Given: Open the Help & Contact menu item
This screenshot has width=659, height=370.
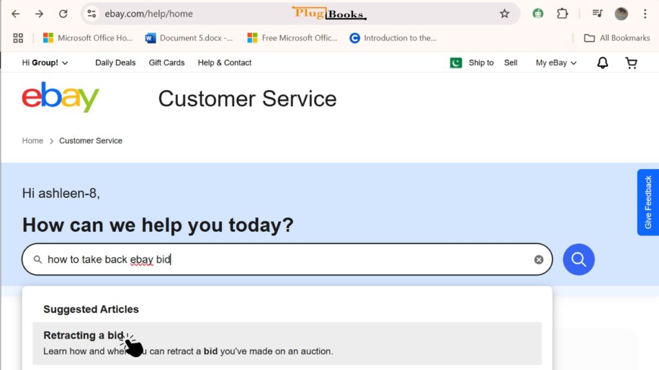Looking at the screenshot, I should coord(225,62).
